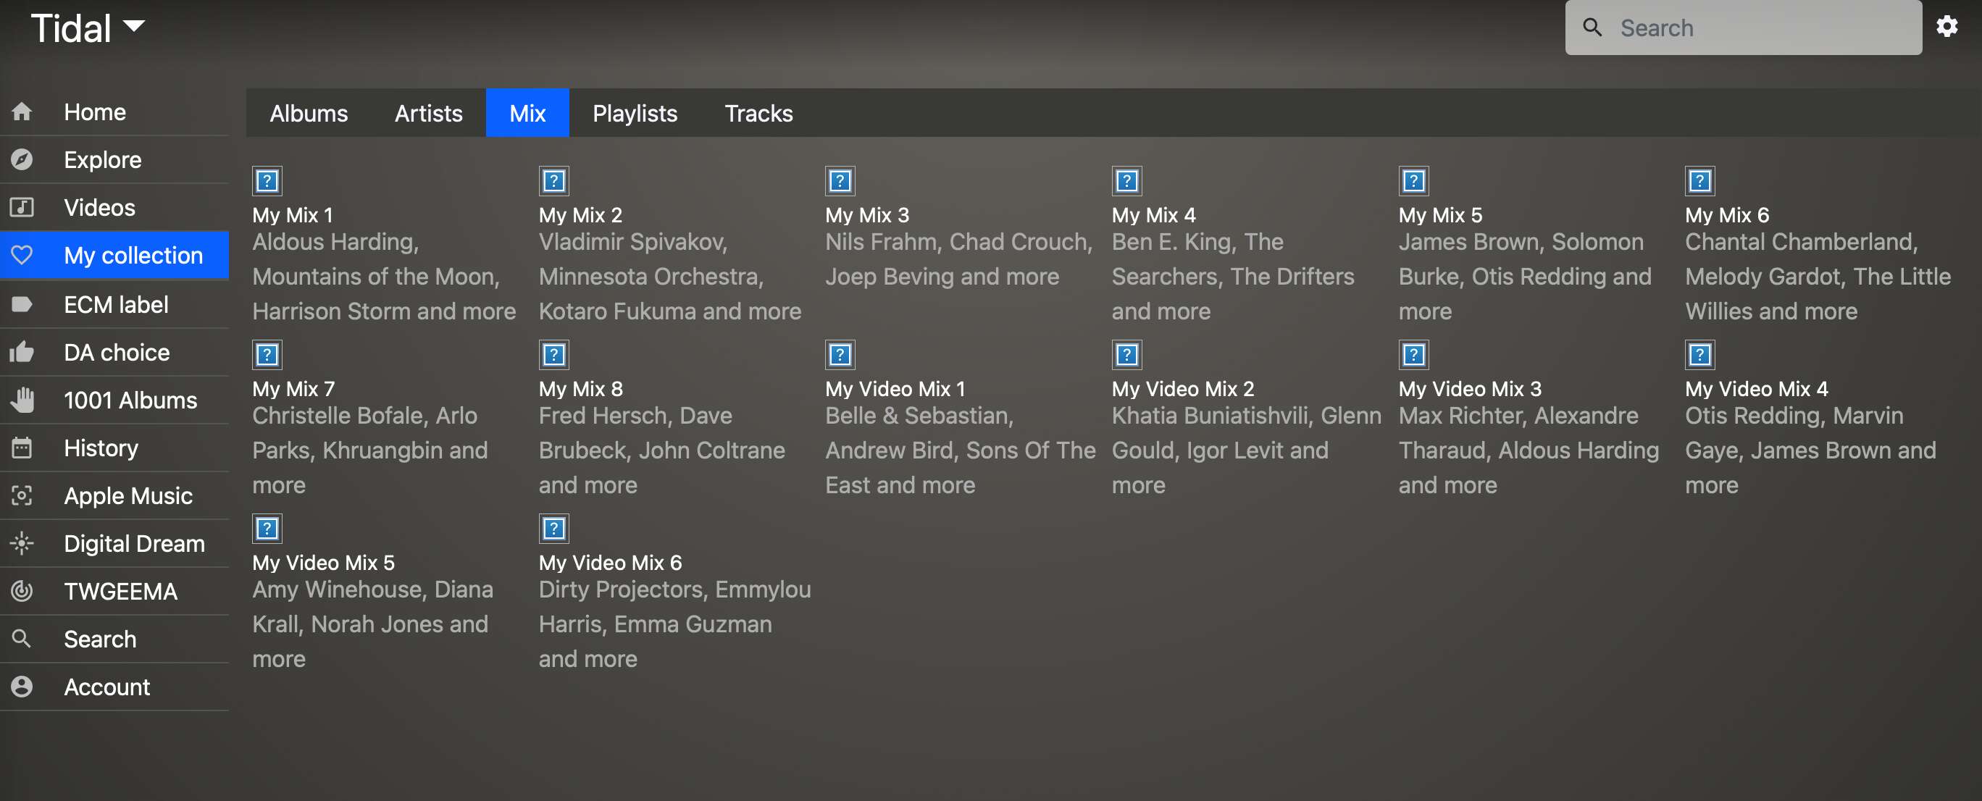The image size is (1982, 801).
Task: Switch to the Tracks tab
Action: click(758, 113)
